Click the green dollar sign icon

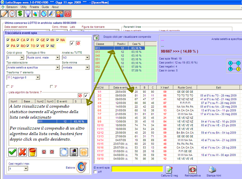20,14
